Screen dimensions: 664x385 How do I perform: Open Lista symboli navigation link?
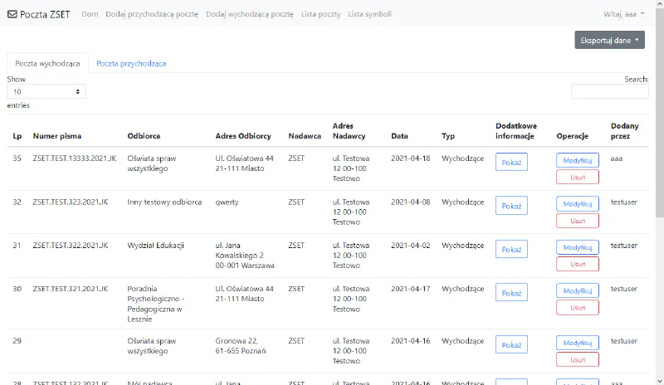[x=369, y=14]
